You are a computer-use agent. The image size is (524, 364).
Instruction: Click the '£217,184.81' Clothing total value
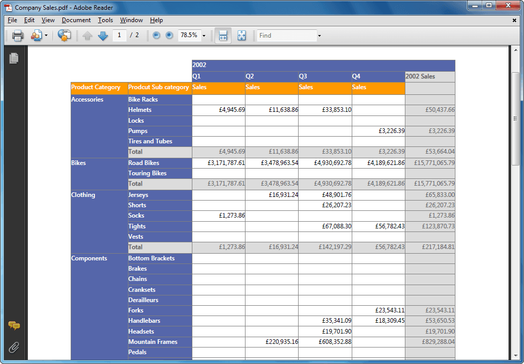click(x=438, y=247)
